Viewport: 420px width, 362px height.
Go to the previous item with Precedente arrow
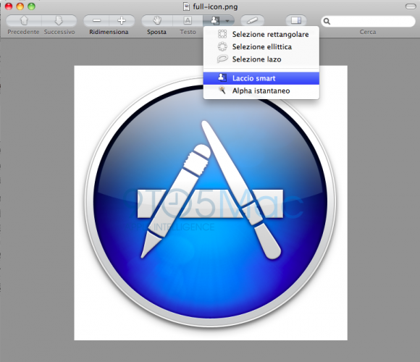pos(24,20)
